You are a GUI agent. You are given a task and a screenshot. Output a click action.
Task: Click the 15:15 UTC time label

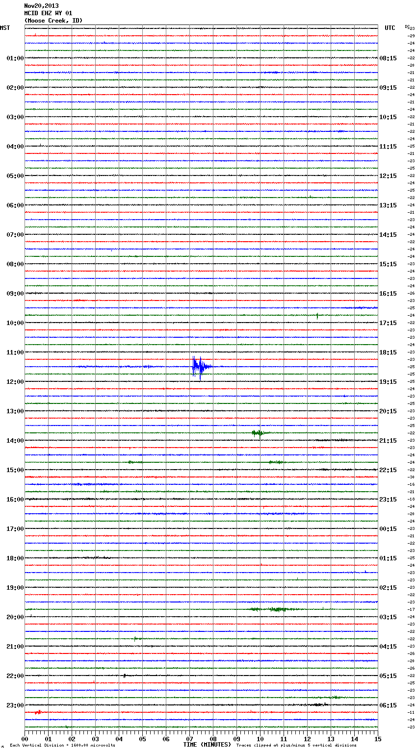(x=388, y=264)
